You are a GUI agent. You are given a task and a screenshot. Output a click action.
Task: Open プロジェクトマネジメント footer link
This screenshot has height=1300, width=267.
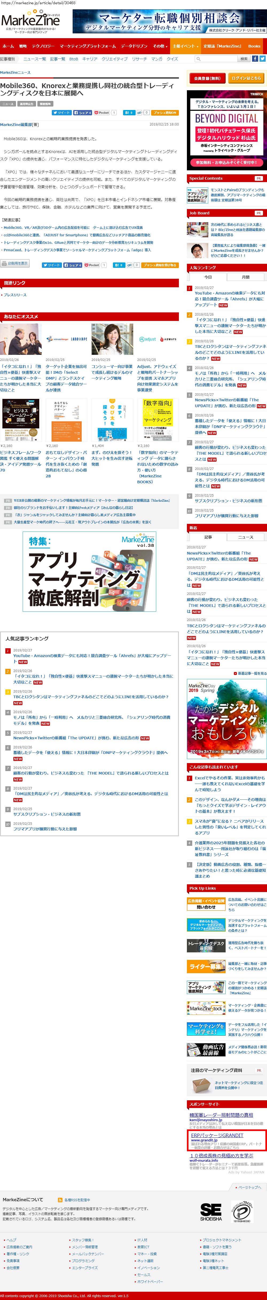click(x=222, y=1239)
